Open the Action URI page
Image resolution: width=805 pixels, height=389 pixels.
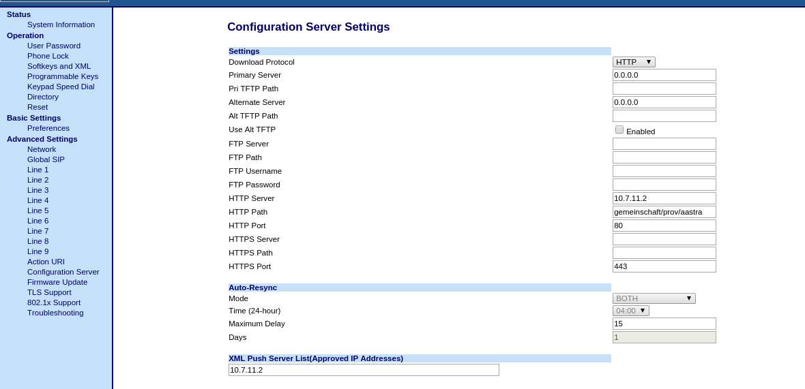pos(46,262)
